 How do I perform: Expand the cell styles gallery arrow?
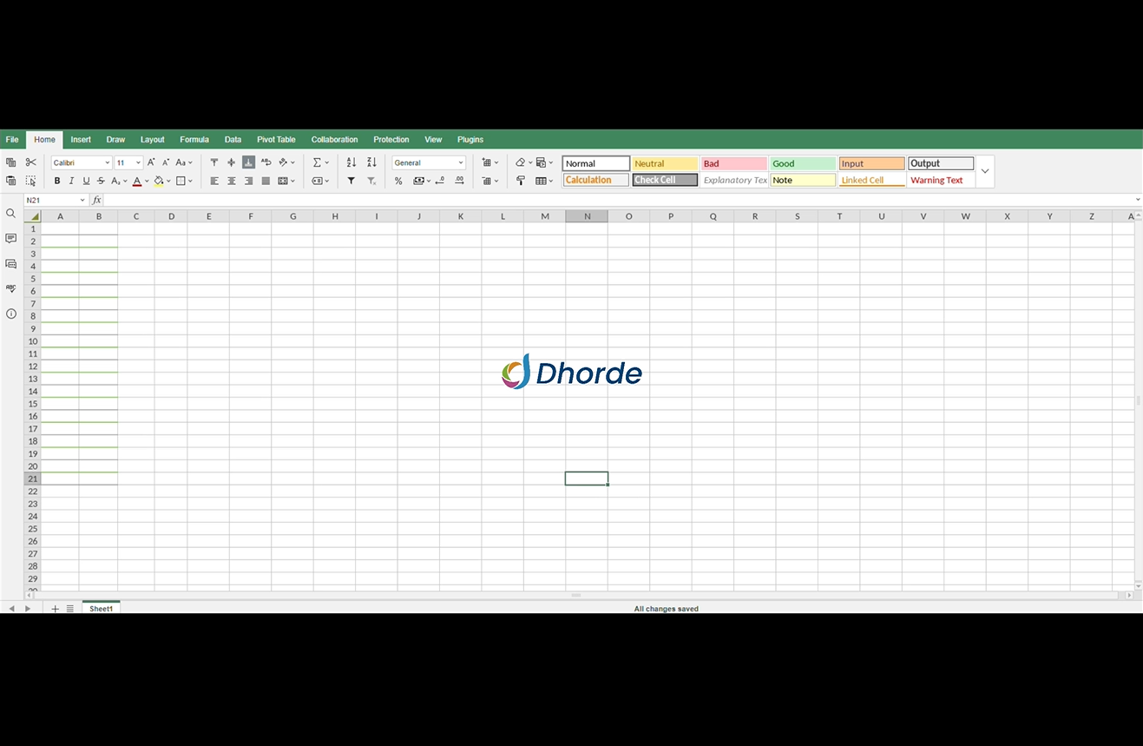click(984, 171)
